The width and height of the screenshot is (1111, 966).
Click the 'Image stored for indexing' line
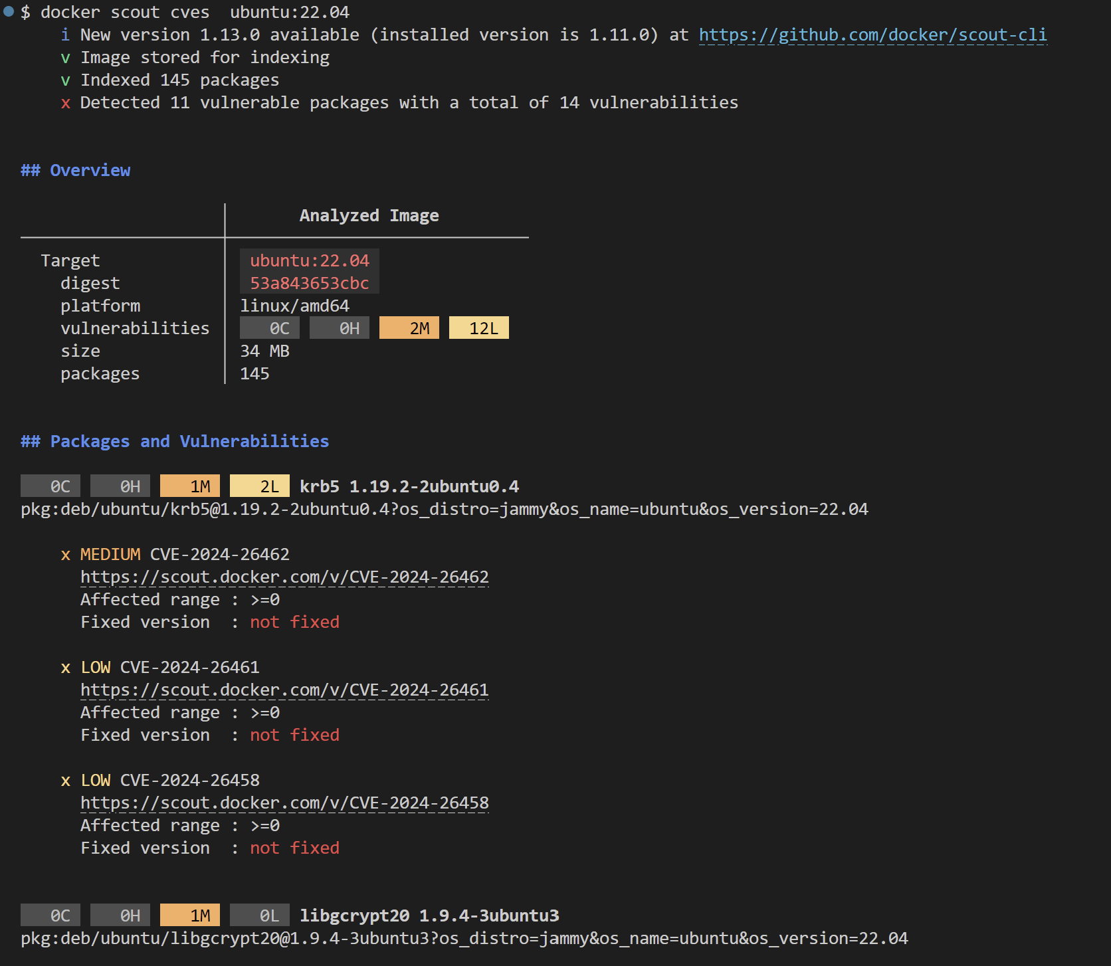click(205, 57)
